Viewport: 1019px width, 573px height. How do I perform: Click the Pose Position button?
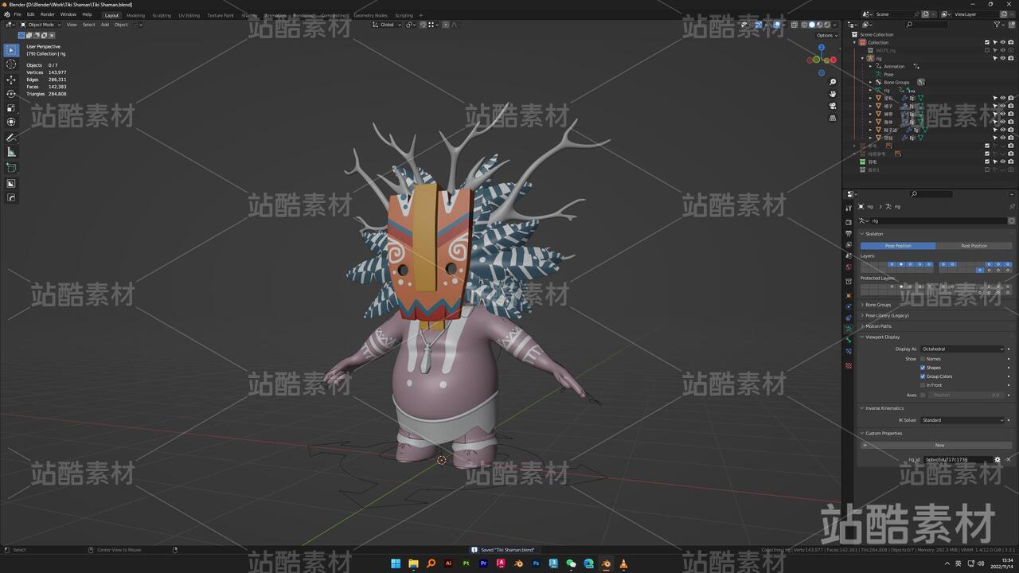point(898,246)
